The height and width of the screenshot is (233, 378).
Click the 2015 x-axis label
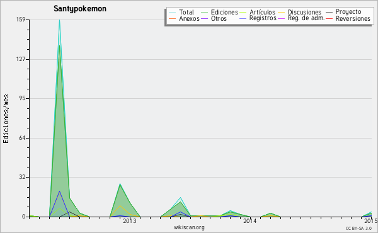(x=371, y=220)
